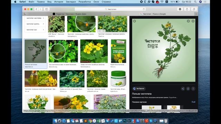
Task: Open Wi-Fi status in menu bar
Action: point(162,2)
